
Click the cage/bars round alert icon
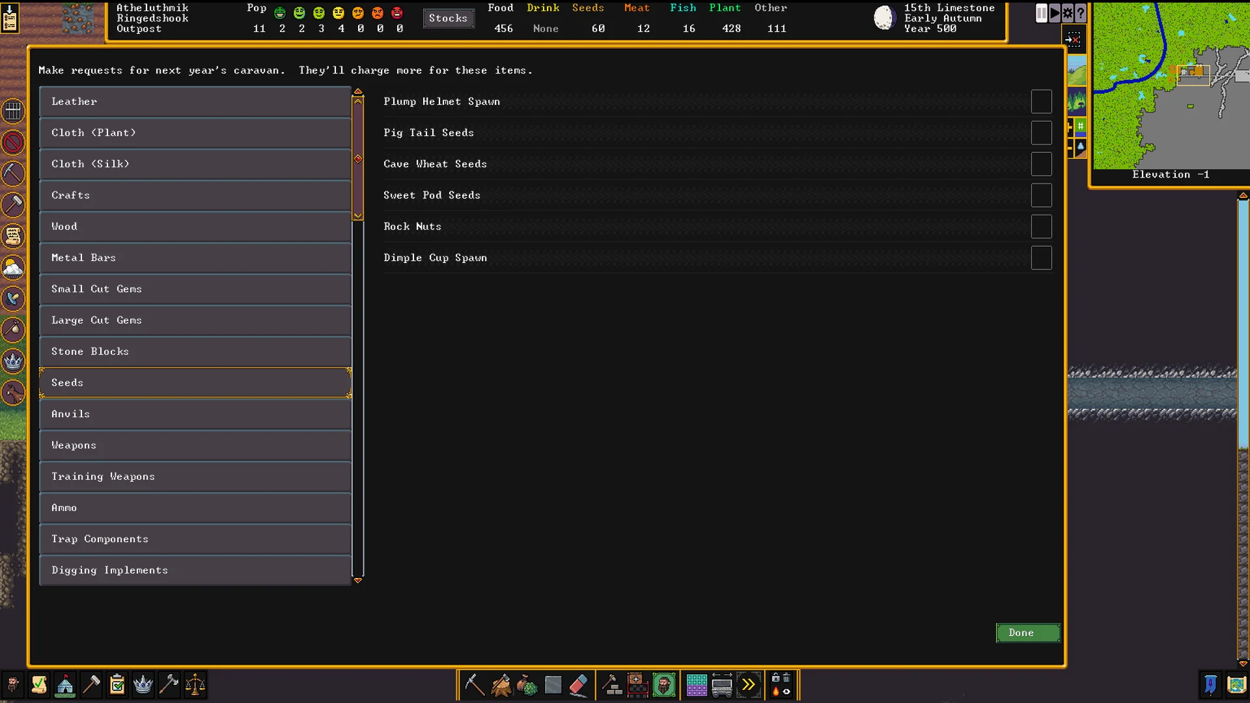tap(13, 111)
